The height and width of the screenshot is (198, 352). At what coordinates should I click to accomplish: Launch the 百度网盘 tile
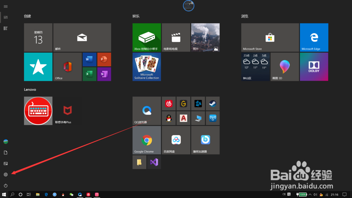point(176,140)
